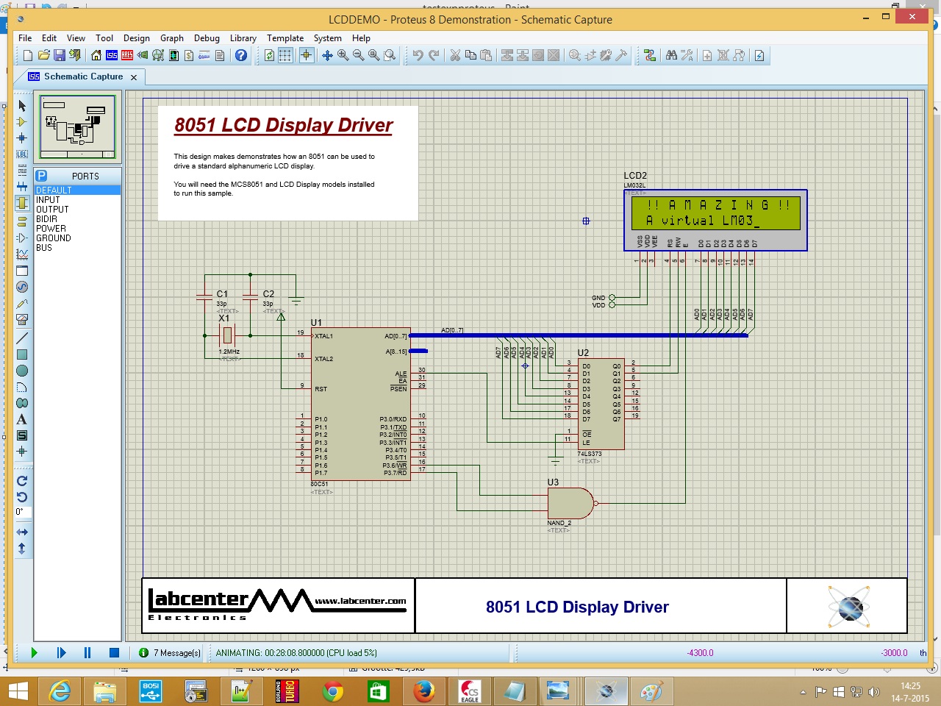This screenshot has height=706, width=941.
Task: Select Graph mode tool
Action: coord(22,254)
